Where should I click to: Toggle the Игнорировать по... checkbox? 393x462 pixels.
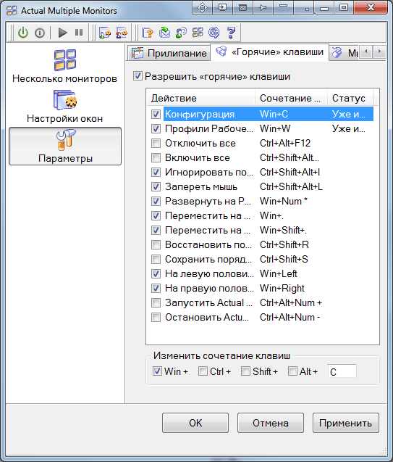tap(156, 172)
